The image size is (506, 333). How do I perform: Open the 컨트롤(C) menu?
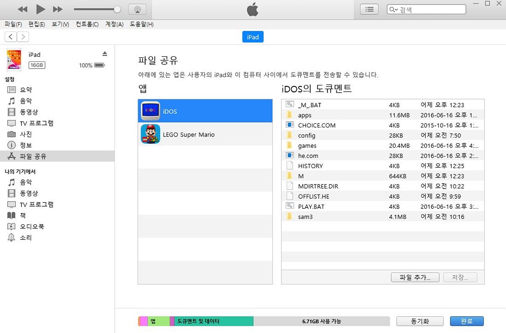tap(87, 24)
